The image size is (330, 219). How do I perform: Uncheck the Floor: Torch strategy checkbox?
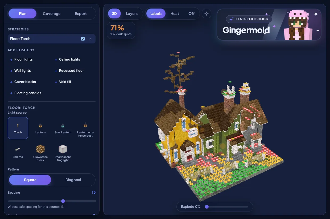(x=83, y=39)
